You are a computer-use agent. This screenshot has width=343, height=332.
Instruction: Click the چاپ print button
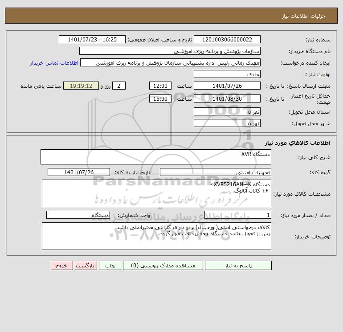(110, 265)
